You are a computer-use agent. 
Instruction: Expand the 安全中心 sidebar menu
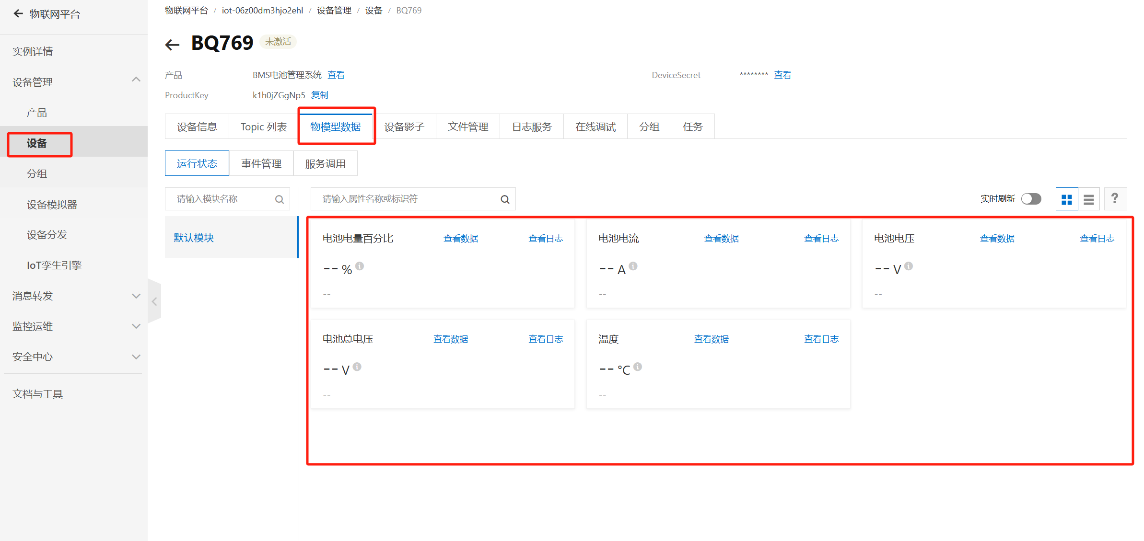(136, 357)
